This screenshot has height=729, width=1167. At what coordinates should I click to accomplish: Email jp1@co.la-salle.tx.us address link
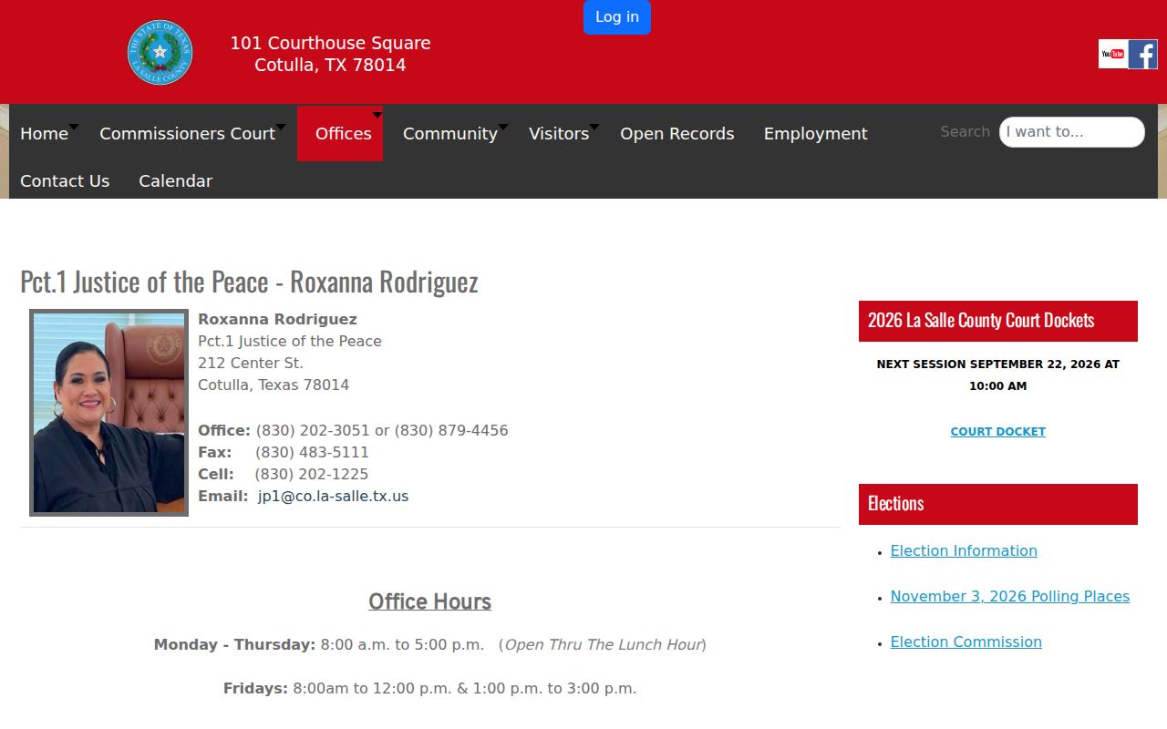tap(333, 496)
